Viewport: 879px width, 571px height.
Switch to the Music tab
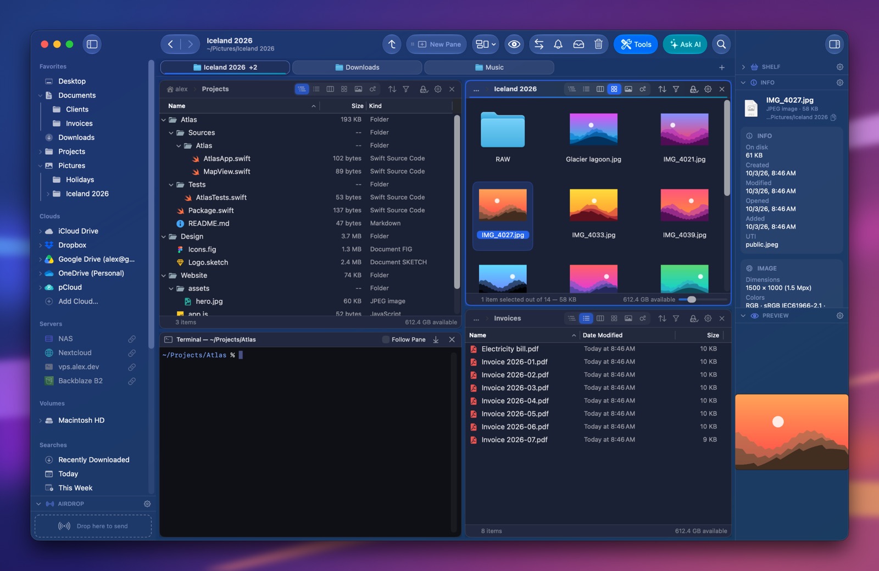tap(489, 68)
